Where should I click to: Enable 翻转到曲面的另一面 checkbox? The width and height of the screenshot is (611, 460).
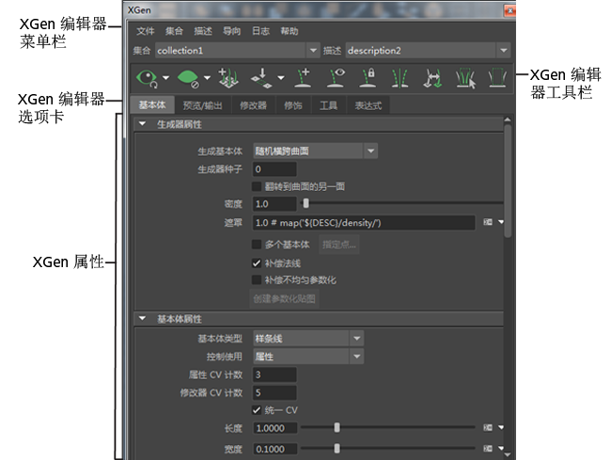(x=257, y=186)
